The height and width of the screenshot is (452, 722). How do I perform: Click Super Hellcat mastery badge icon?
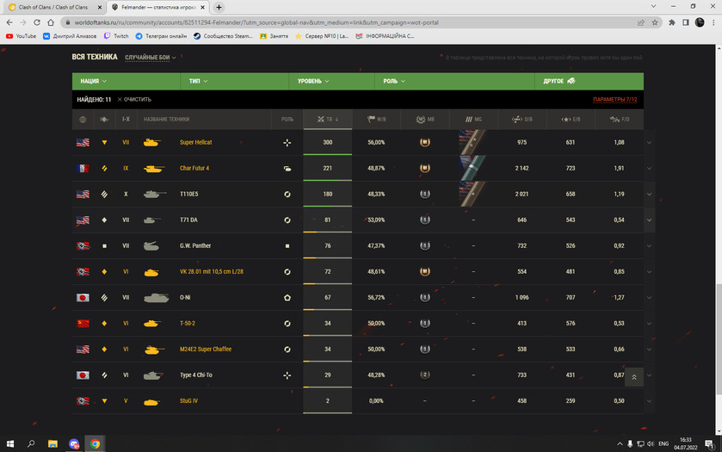pyautogui.click(x=424, y=142)
